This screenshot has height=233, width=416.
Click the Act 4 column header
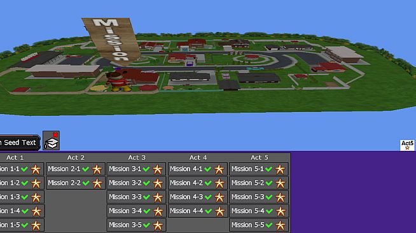click(x=198, y=158)
